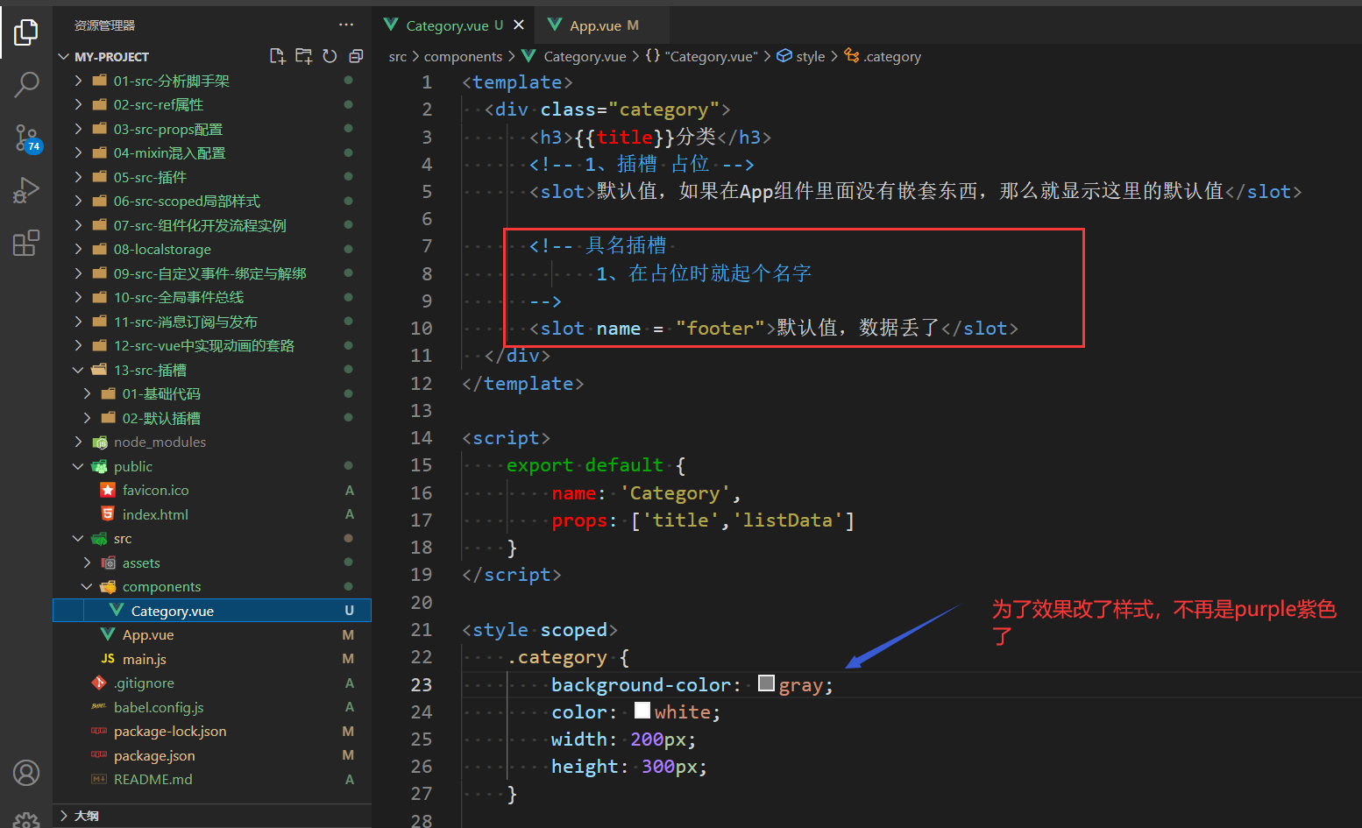Click the style breadcrumb segment
Image resolution: width=1362 pixels, height=828 pixels.
pyautogui.click(x=801, y=56)
